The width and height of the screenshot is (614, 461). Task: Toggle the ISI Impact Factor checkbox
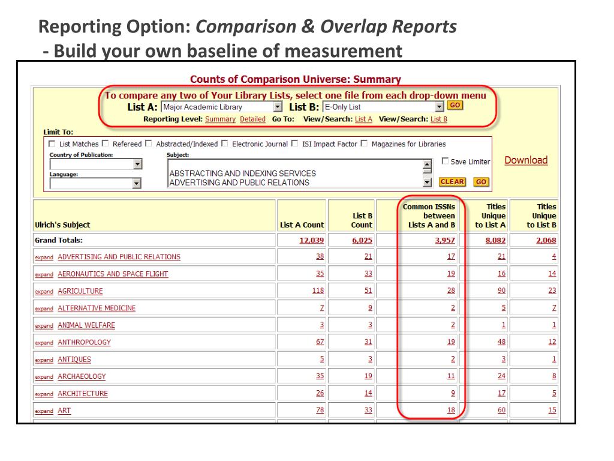click(x=295, y=143)
